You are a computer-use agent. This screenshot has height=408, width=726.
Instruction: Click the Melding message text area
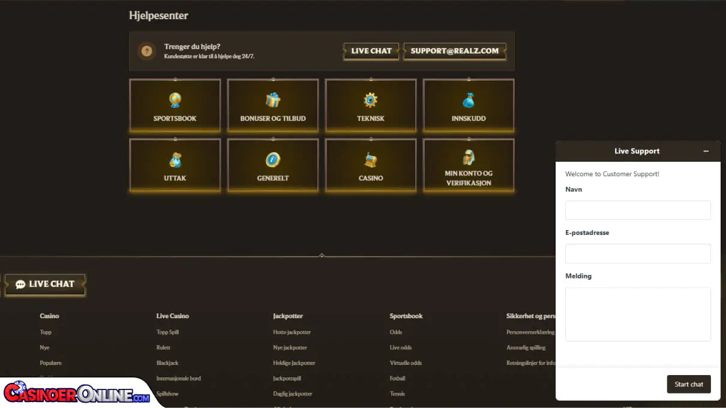638,314
